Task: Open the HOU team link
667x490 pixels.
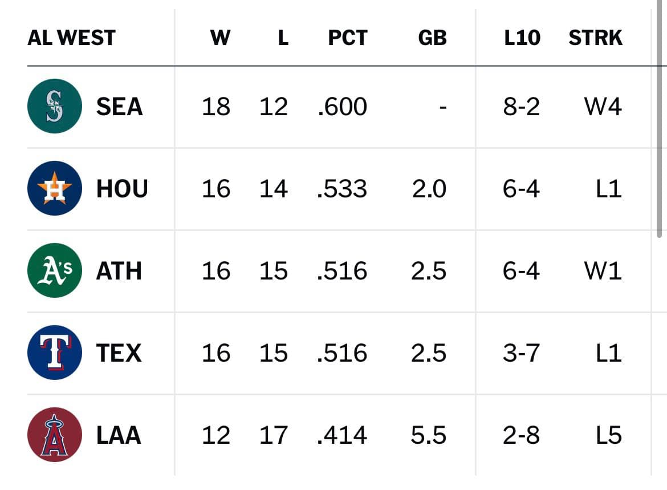Action: (x=122, y=189)
